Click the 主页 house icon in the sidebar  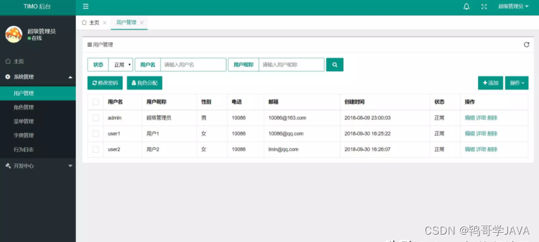8,61
